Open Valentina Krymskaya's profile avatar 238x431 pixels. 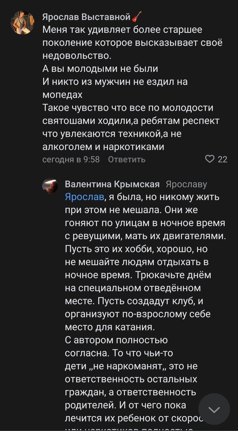point(51,186)
